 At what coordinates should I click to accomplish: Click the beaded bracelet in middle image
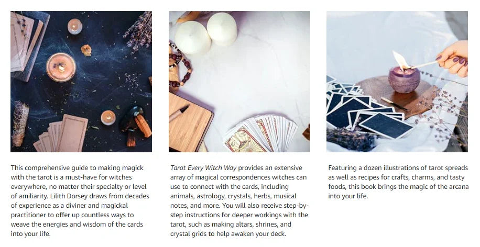click(x=180, y=65)
